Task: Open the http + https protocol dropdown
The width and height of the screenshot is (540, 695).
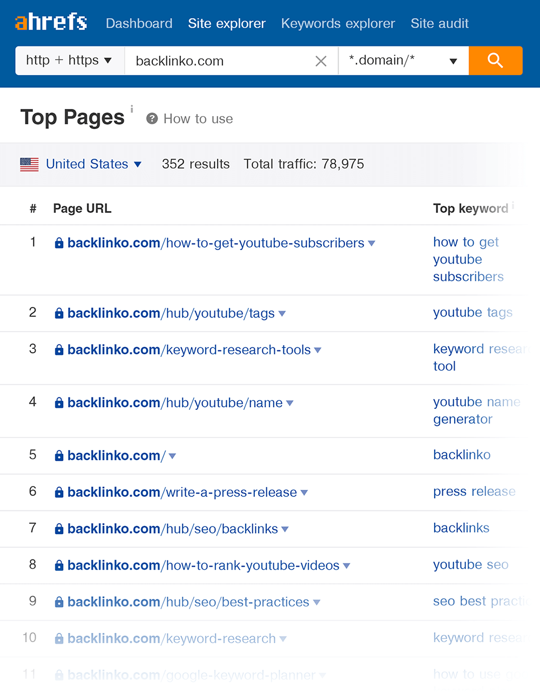Action: [x=70, y=60]
